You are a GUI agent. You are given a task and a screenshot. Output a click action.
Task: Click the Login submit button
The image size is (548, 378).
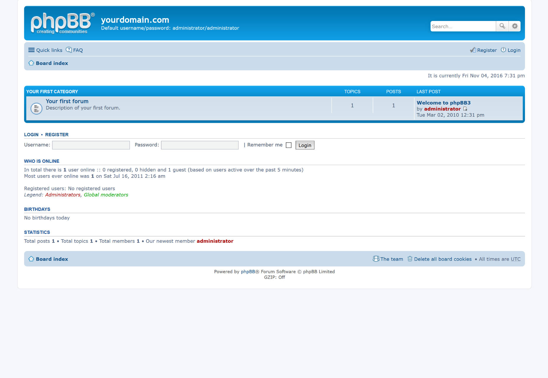point(305,145)
